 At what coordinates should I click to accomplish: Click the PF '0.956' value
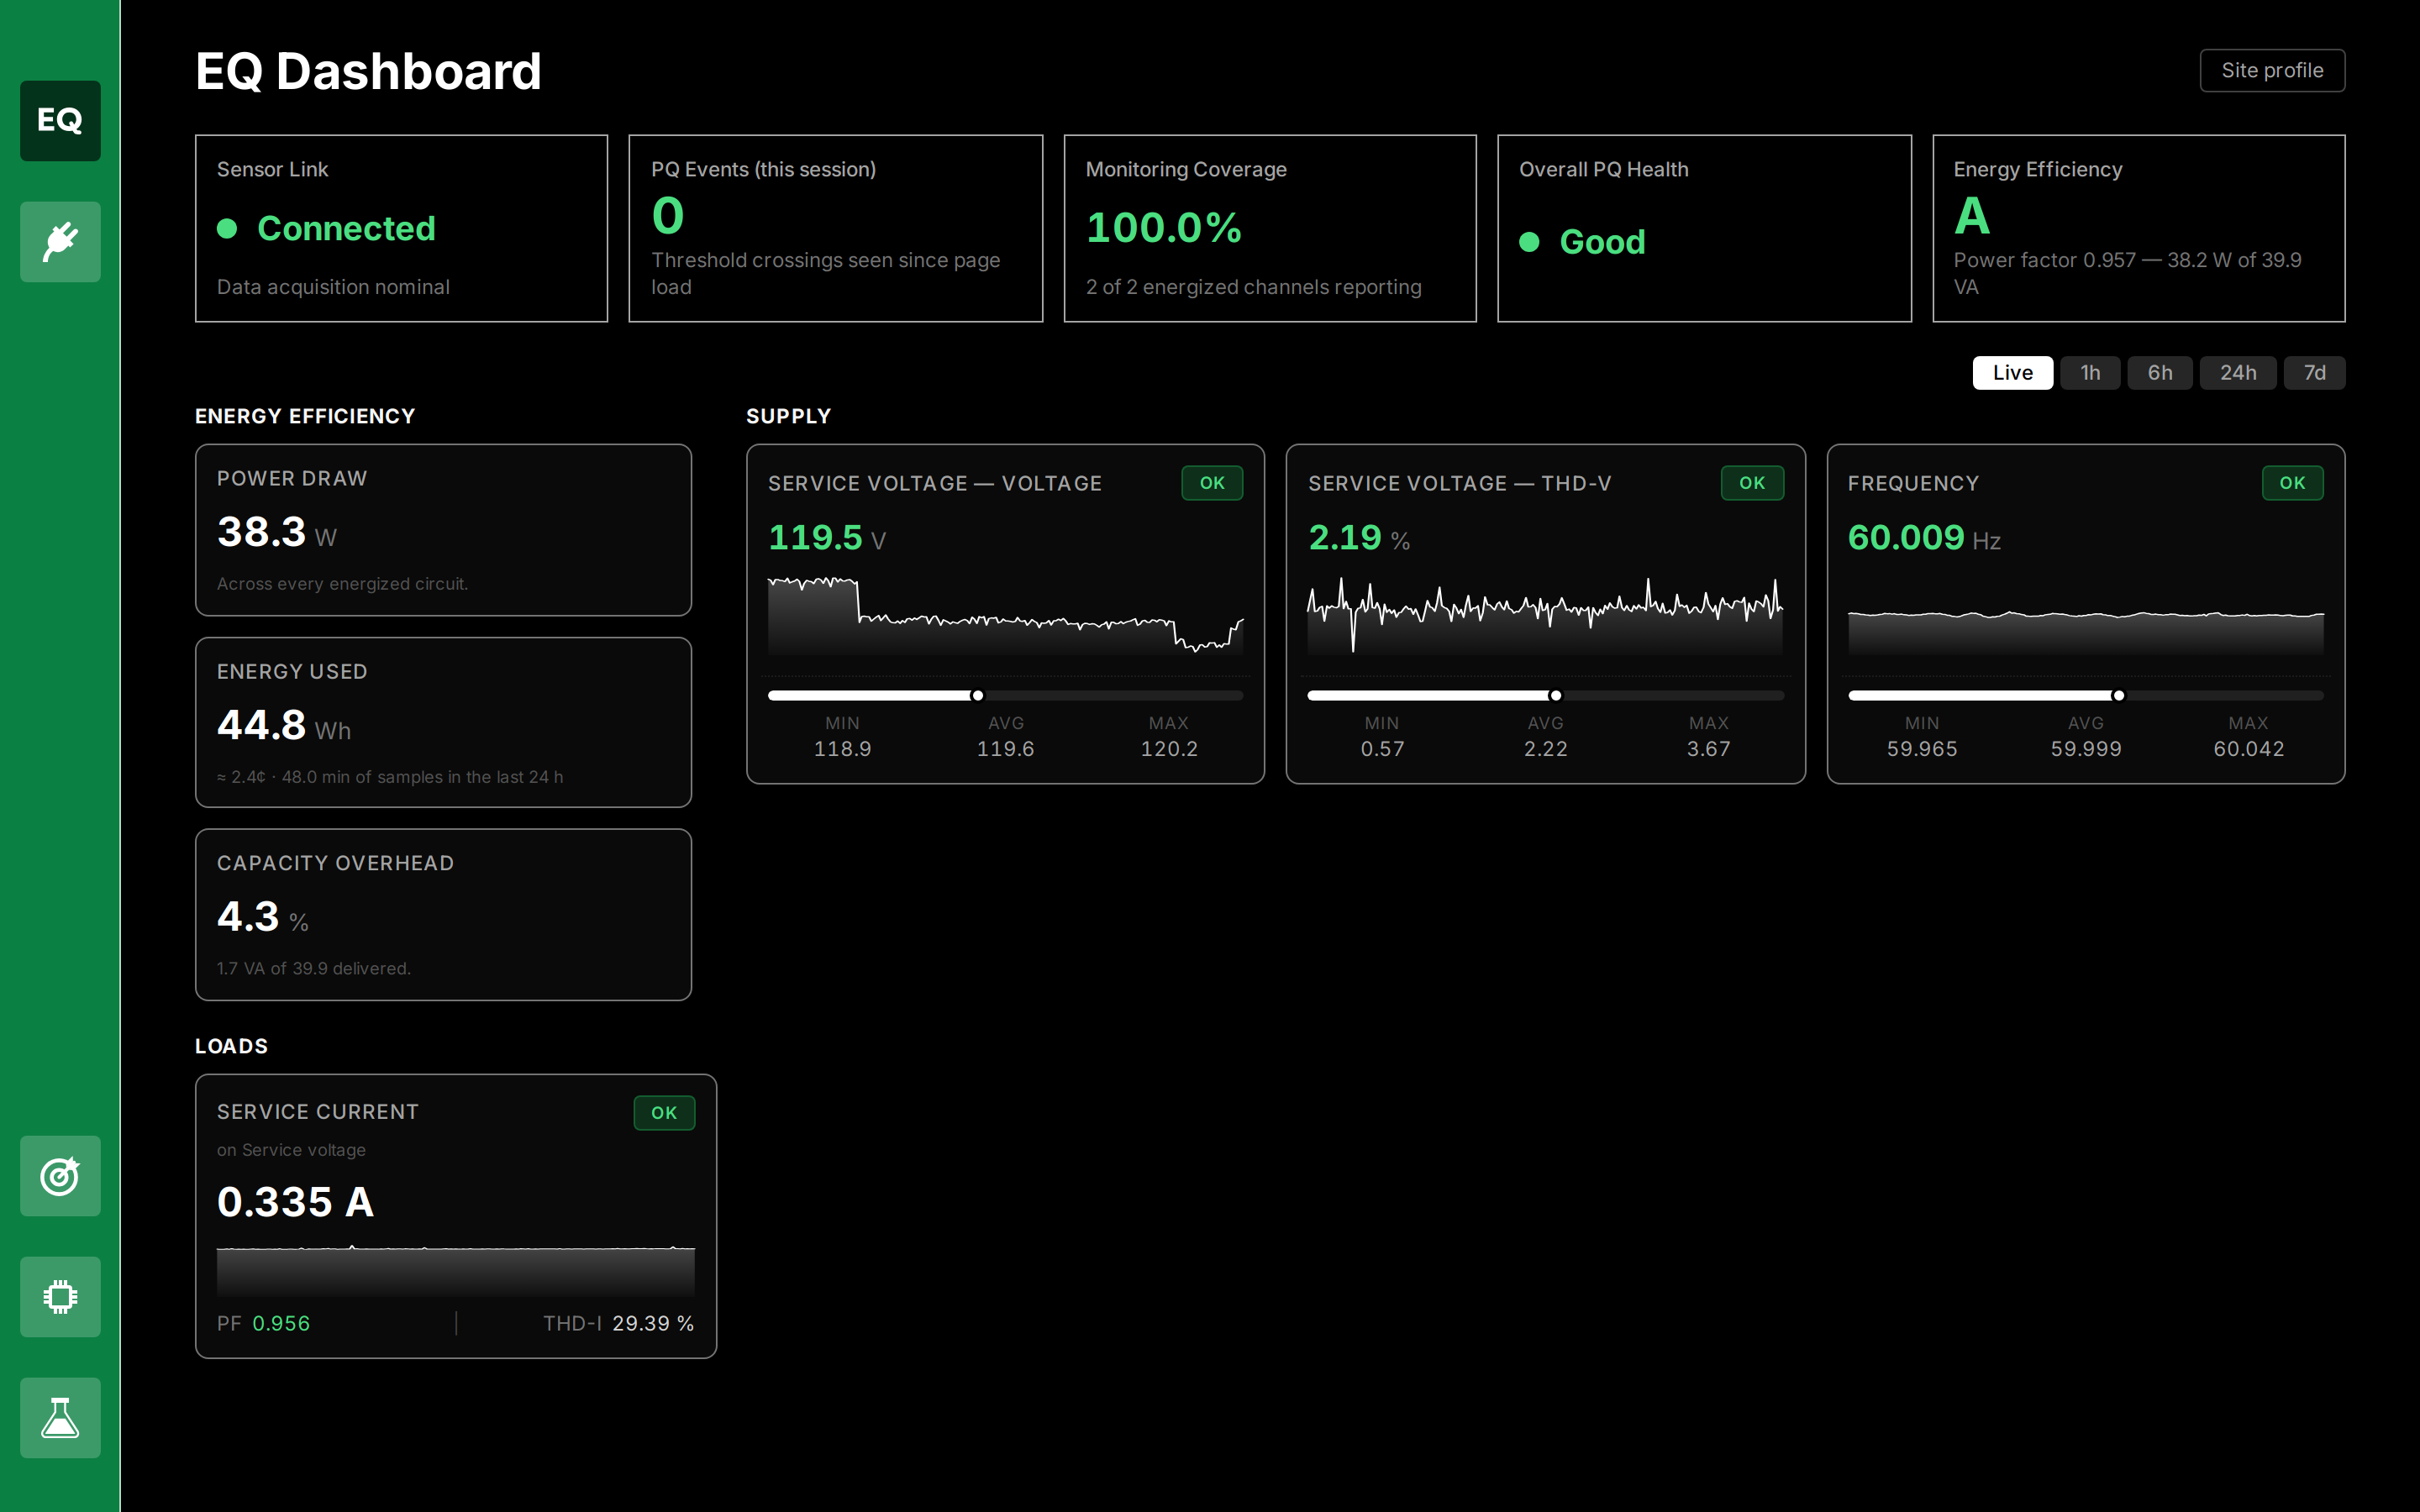(281, 1323)
